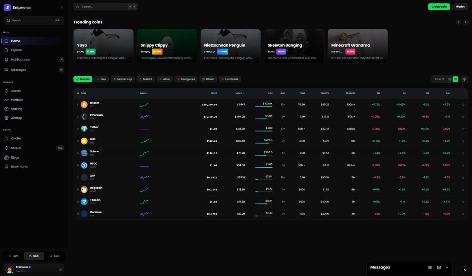The width and height of the screenshot is (472, 276).
Task: Click XRP's ATH progress bar
Action: 264,180
